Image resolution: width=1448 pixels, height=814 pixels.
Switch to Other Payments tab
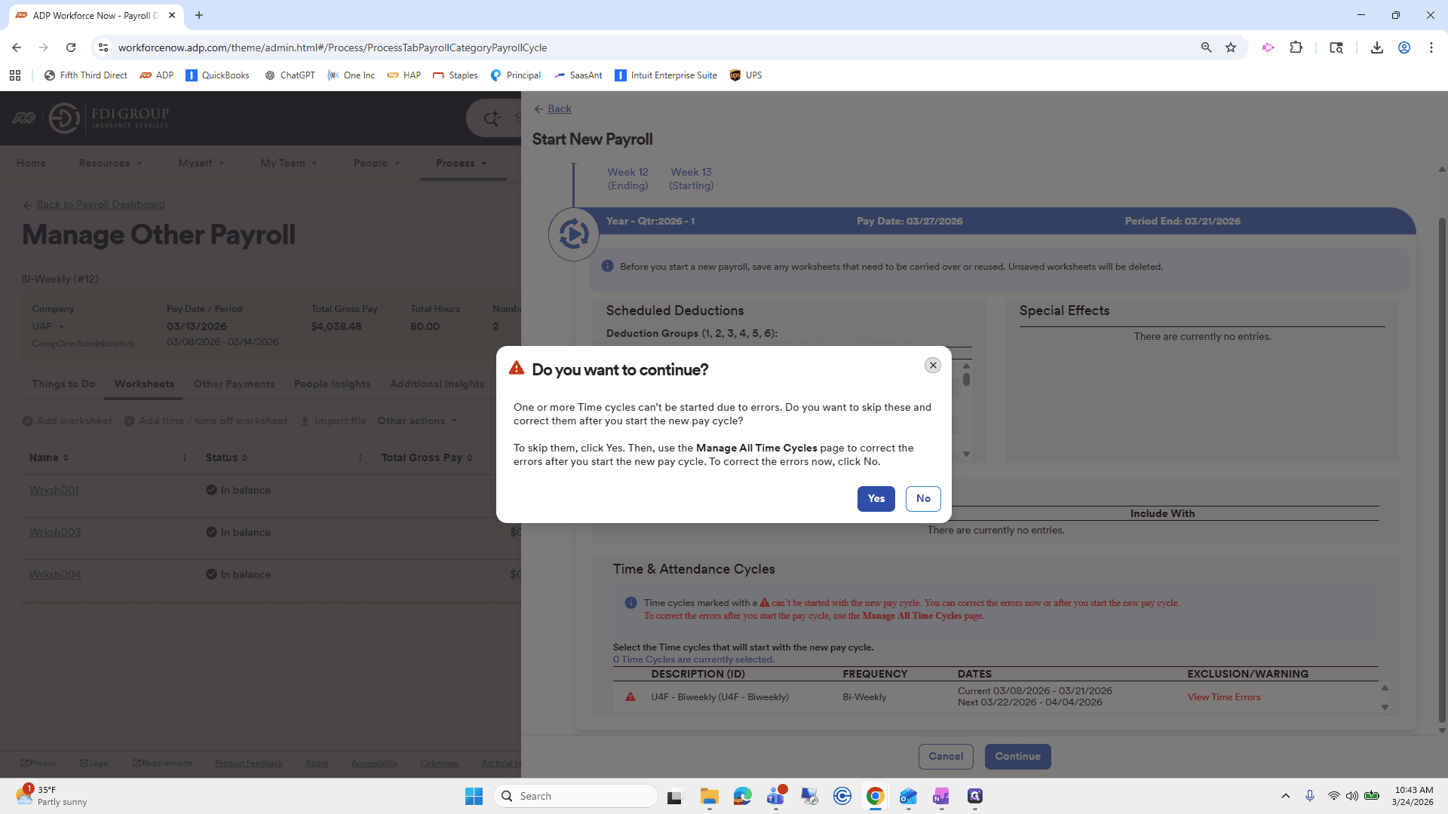coord(234,384)
